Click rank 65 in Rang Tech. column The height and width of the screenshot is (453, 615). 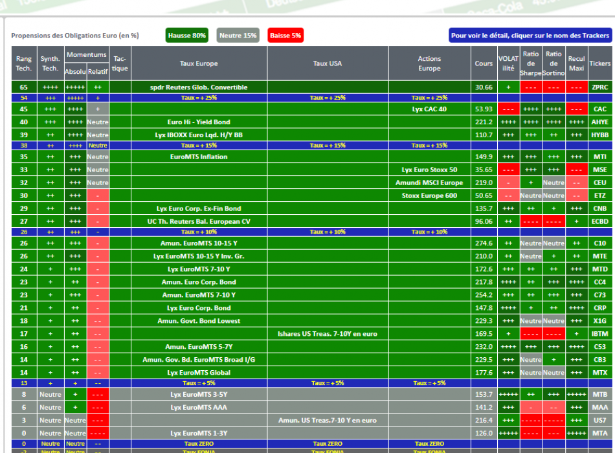click(24, 87)
